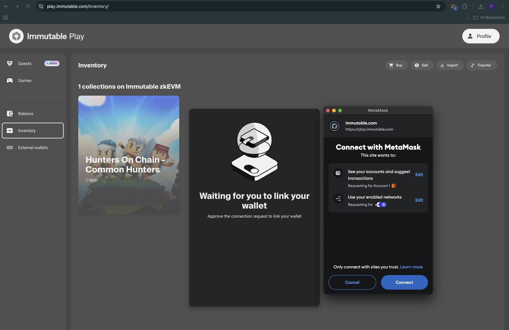
Task: Click the site info icon in address bar
Action: 41,6
